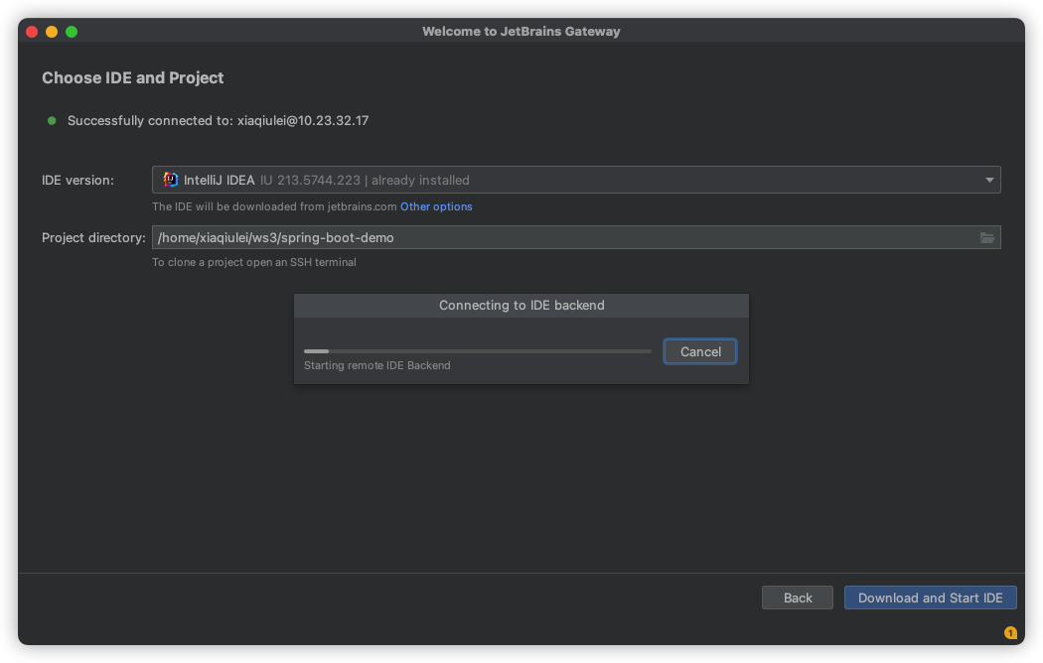
Task: Click the Project directory label
Action: [93, 238]
